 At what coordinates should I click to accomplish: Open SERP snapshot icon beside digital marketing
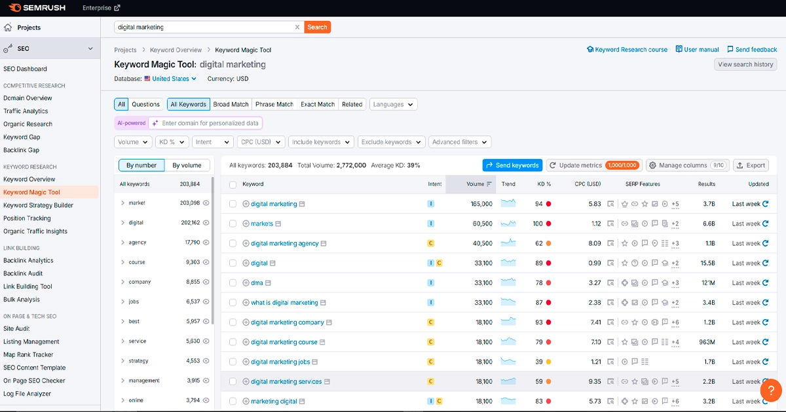[302, 204]
